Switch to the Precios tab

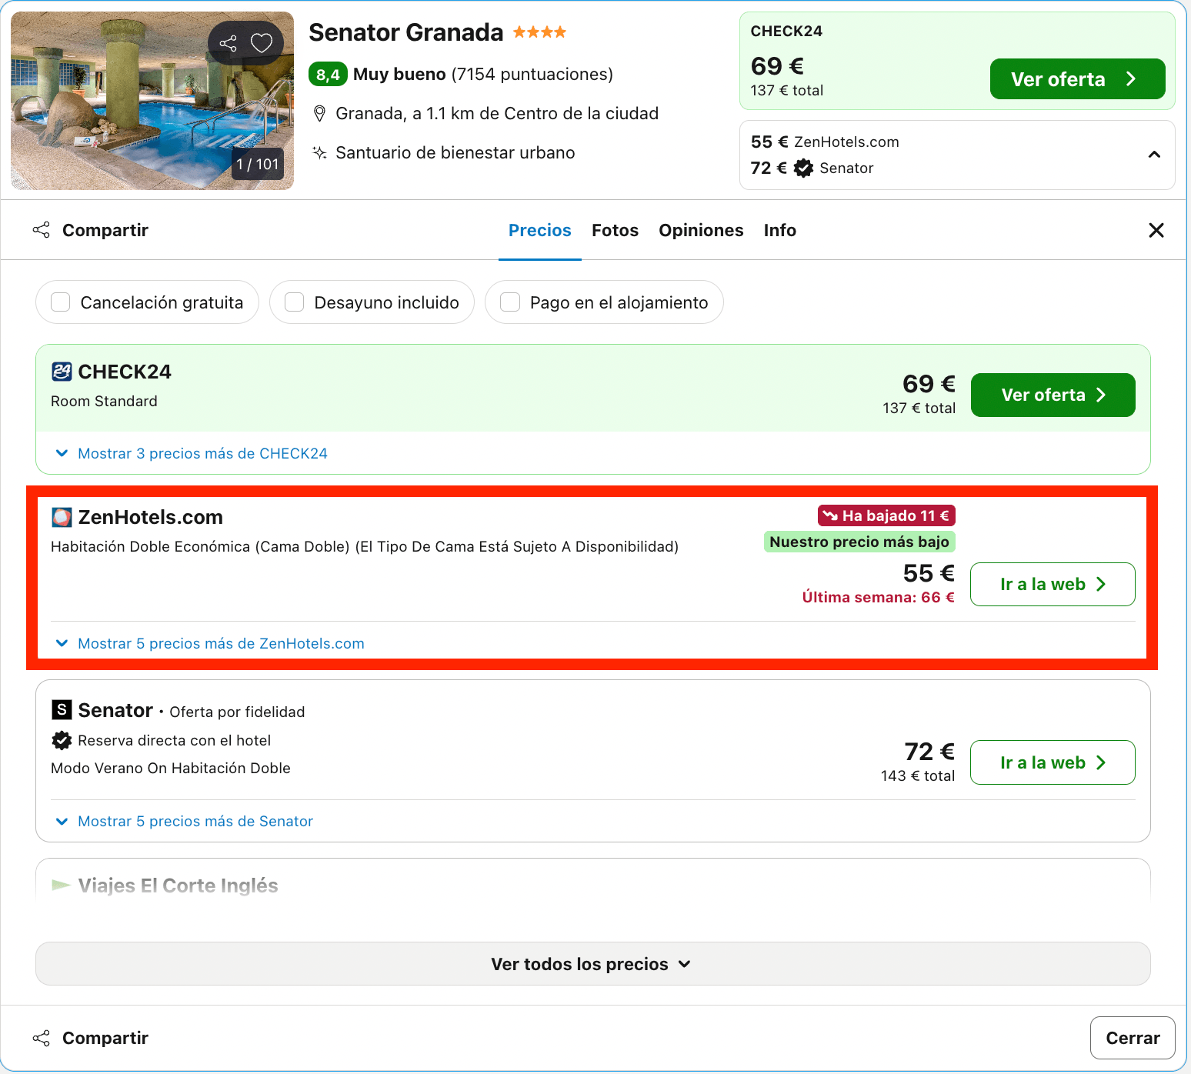coord(540,230)
